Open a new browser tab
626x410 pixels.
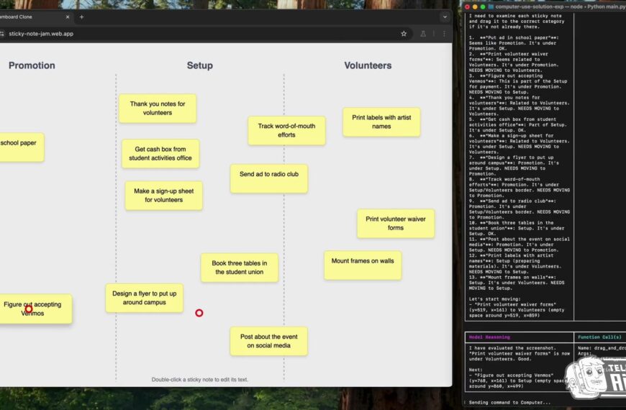(81, 17)
